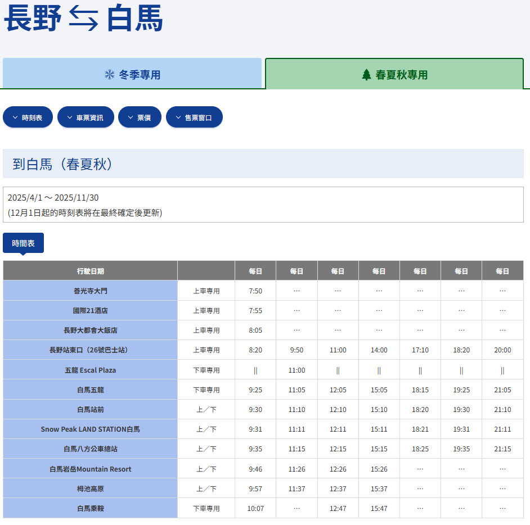Select the 善光寺大門 stop row header
The width and height of the screenshot is (530, 525).
tap(90, 291)
